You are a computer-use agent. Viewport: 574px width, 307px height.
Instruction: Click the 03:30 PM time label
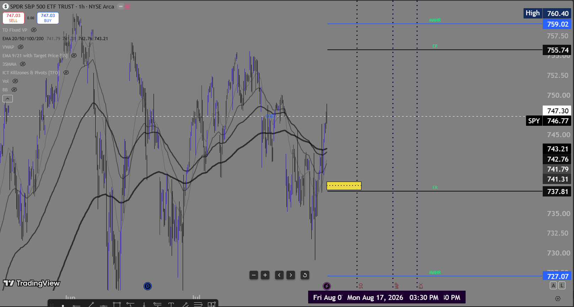tap(424, 297)
